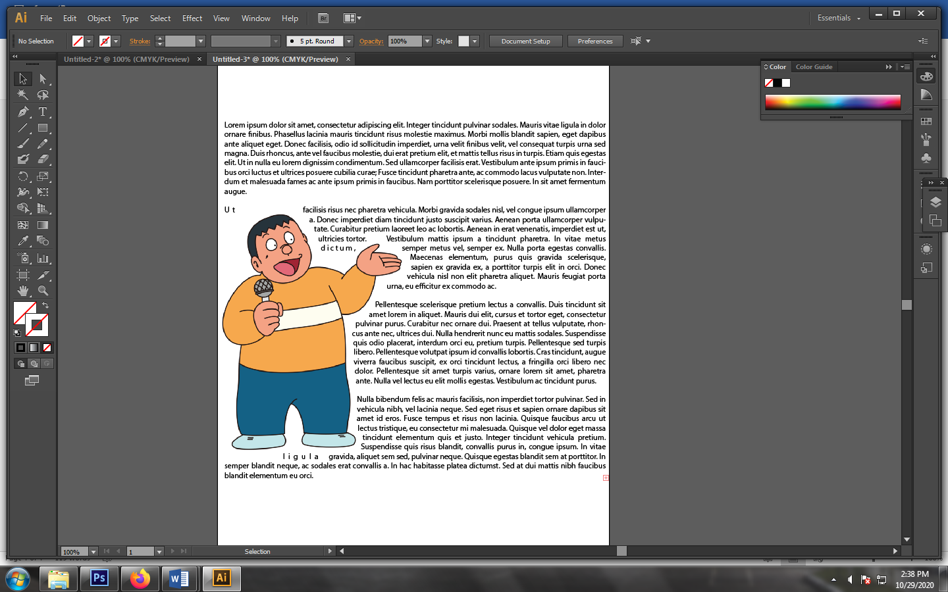Open the Essentials workspace switcher
This screenshot has height=592, width=948.
(839, 18)
